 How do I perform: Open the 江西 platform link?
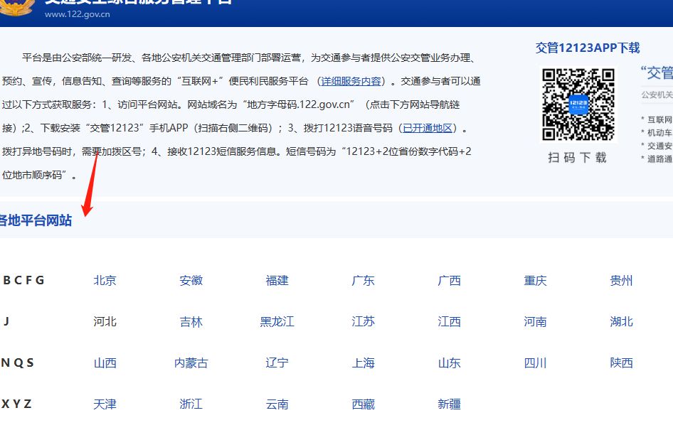click(450, 322)
